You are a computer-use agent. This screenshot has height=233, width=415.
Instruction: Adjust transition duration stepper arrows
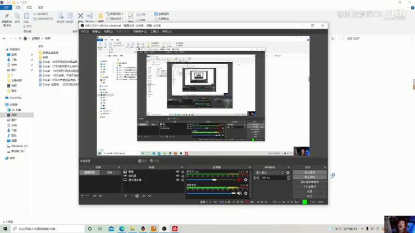coord(288,178)
